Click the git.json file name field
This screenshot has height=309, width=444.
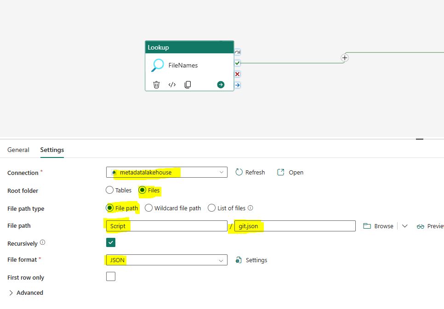(x=295, y=226)
